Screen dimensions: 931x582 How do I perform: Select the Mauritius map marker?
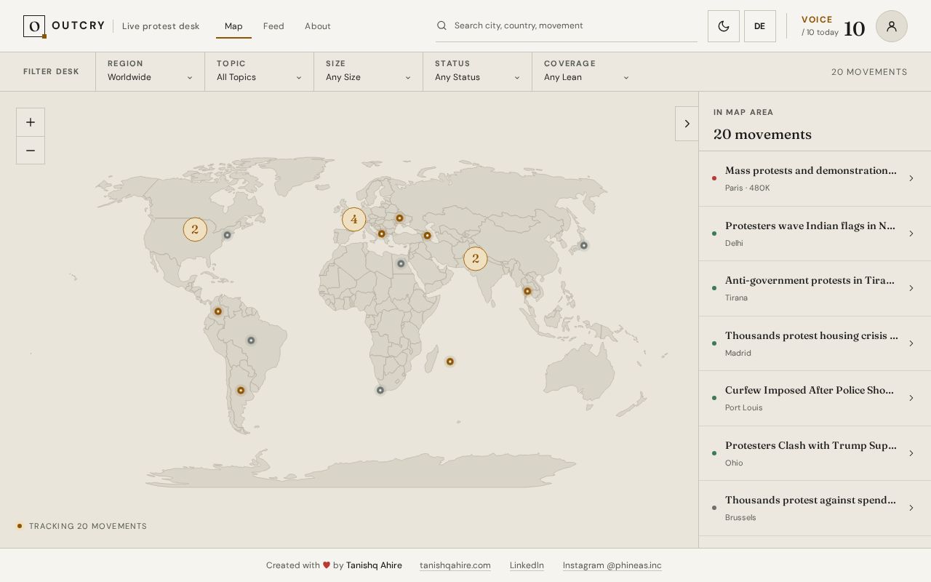(x=450, y=362)
